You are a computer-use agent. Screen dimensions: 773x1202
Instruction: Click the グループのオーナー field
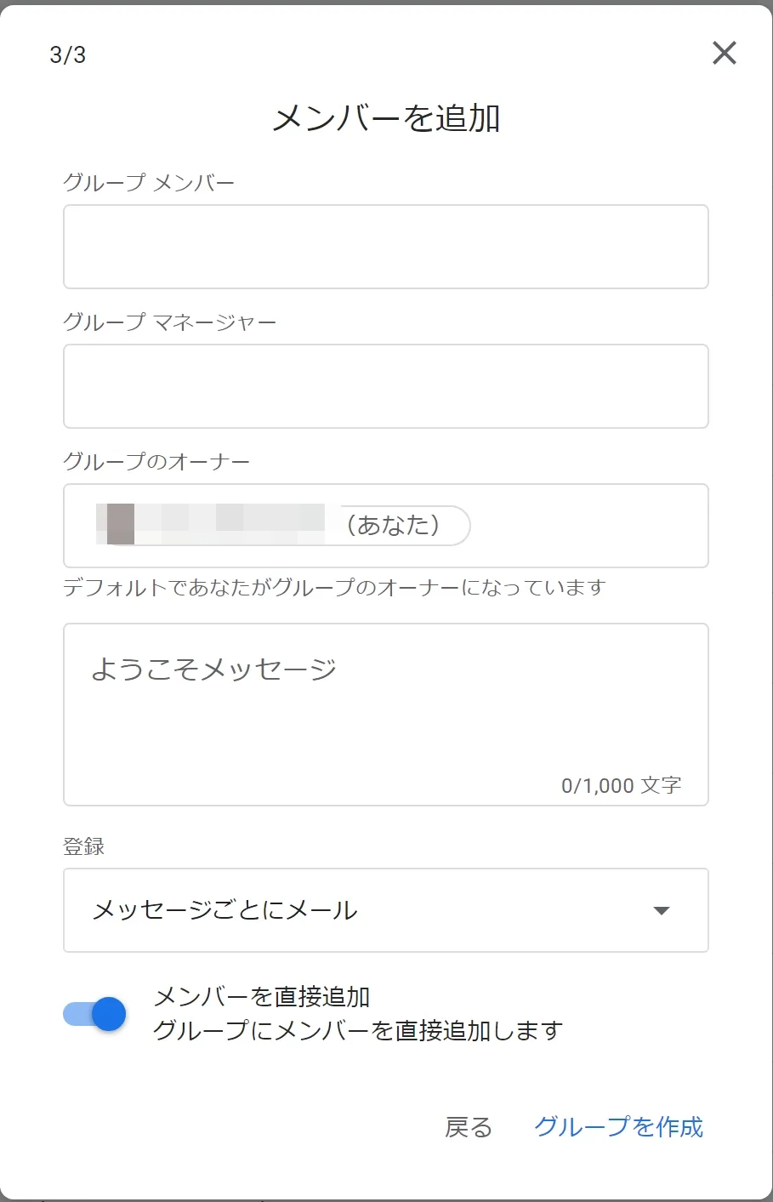coord(587,526)
